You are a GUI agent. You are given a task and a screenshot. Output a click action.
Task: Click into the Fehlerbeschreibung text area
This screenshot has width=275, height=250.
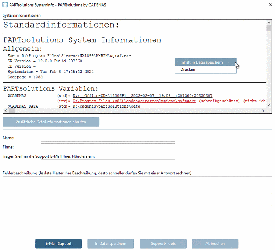(x=137, y=206)
